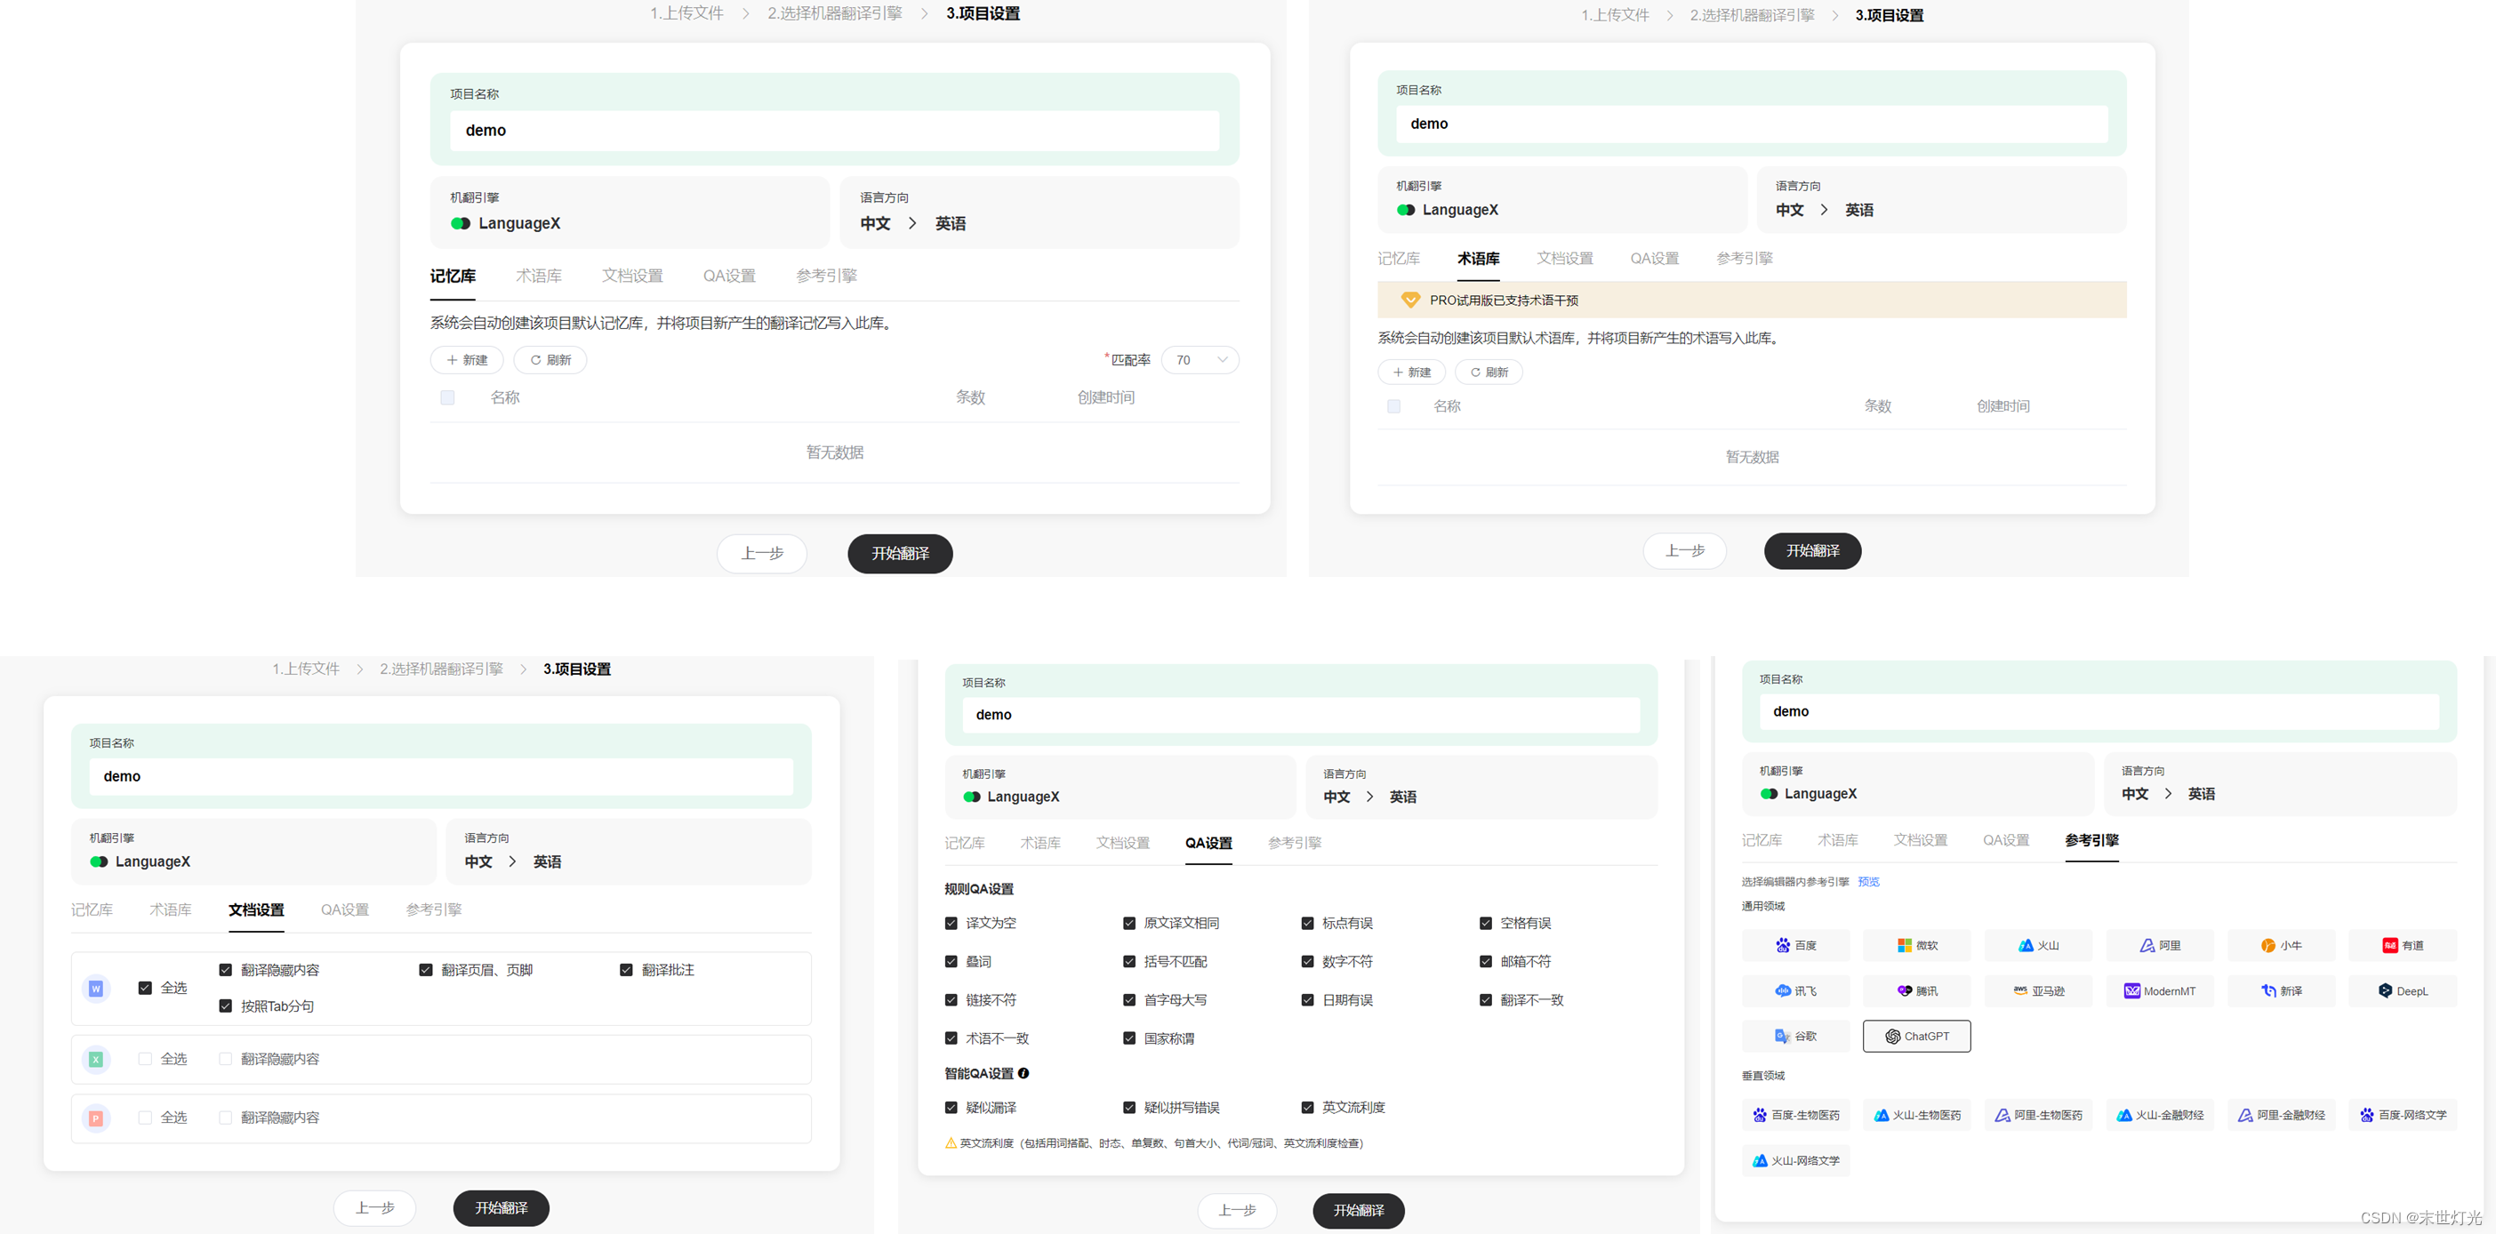Toggle the 翻译页眉、页脚 checkbox
Image resolution: width=2496 pixels, height=1234 pixels.
425,970
